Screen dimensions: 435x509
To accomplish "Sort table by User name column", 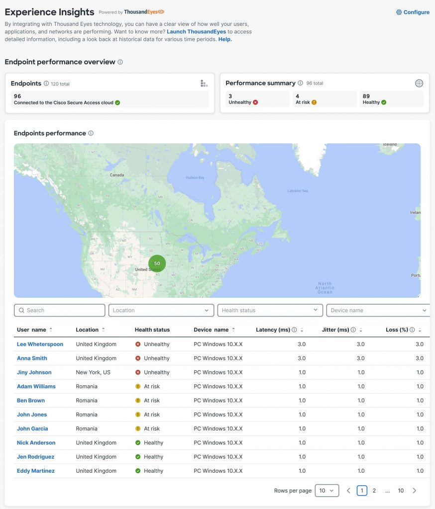I will click(51, 330).
